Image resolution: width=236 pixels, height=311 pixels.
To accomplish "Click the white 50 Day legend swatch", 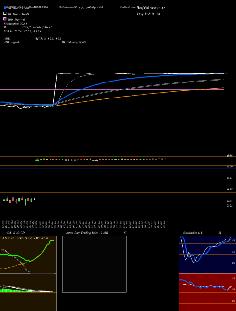I will [5, 13].
